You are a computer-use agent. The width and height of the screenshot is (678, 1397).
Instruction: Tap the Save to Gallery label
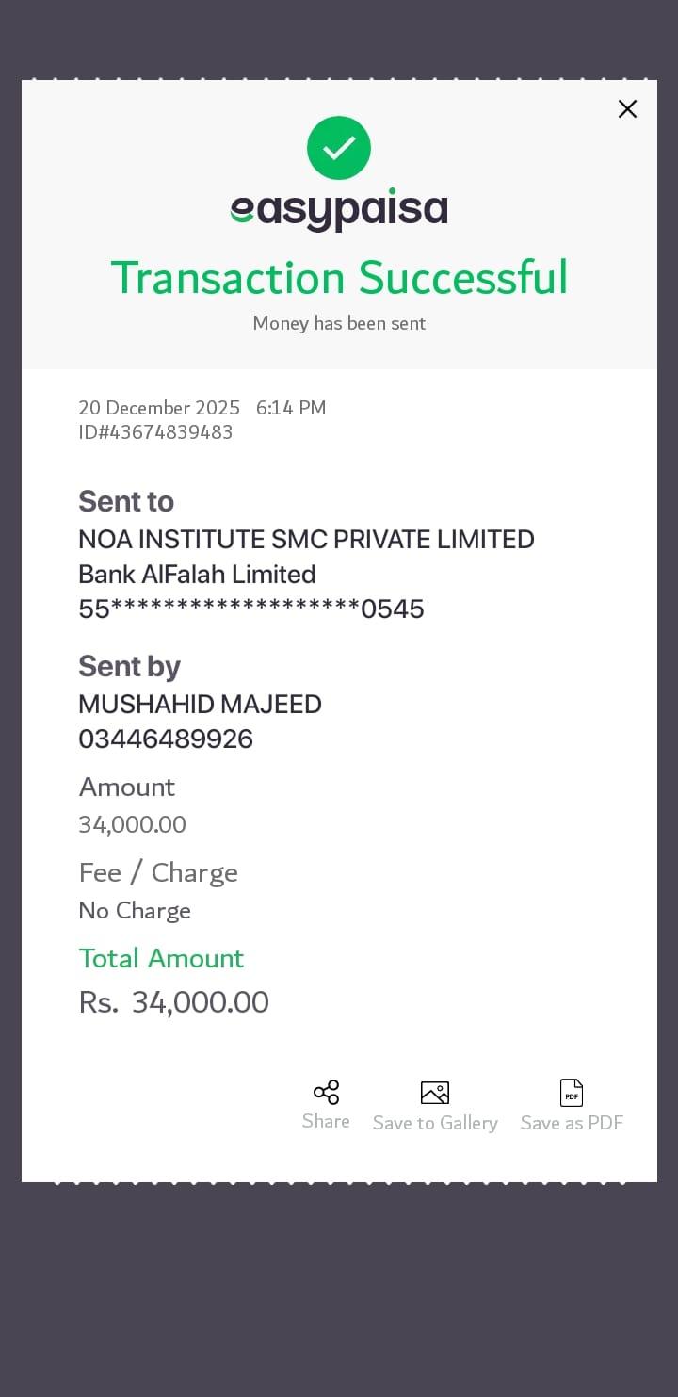point(435,1123)
